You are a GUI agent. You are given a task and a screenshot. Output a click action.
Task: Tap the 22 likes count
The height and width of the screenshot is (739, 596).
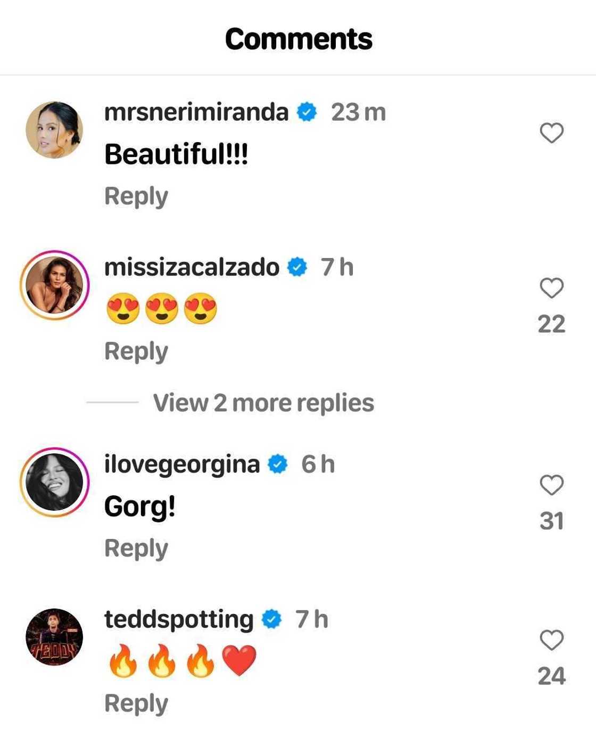click(551, 324)
